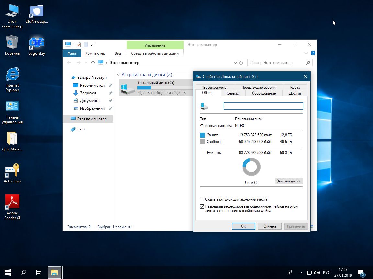Image resolution: width=373 pixels, height=279 pixels.
Task: Switch to the 'Безопасность' tab
Action: (215, 87)
